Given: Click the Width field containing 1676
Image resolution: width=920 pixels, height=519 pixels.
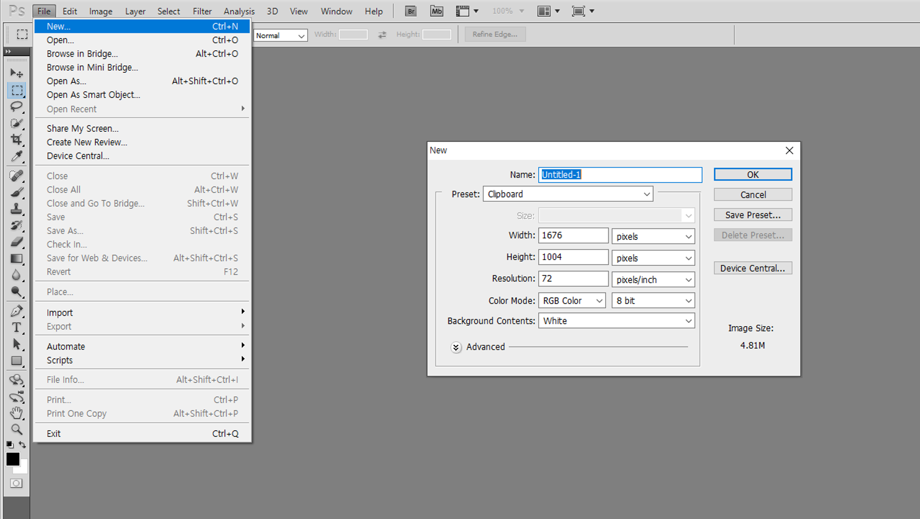Looking at the screenshot, I should coord(572,235).
